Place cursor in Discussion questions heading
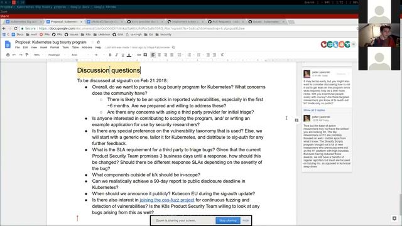 (x=109, y=70)
